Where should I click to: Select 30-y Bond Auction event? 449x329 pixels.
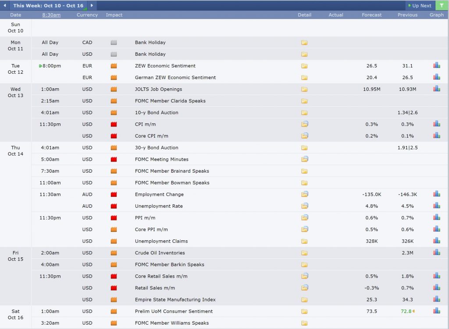(x=157, y=148)
